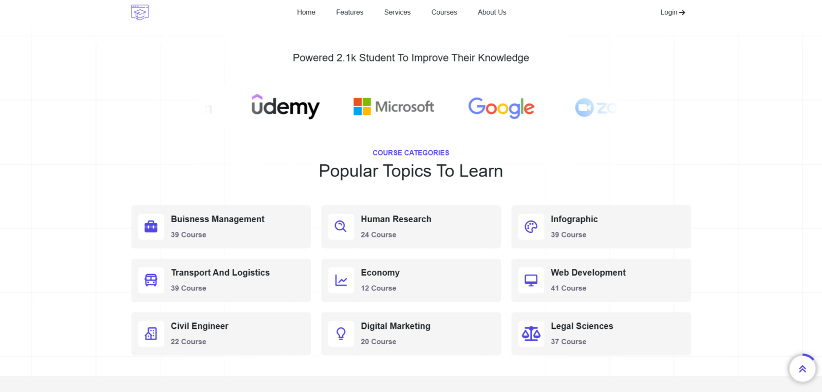This screenshot has width=822, height=392.
Task: Click the lightbulb icon for Digital Marketing
Action: (341, 334)
